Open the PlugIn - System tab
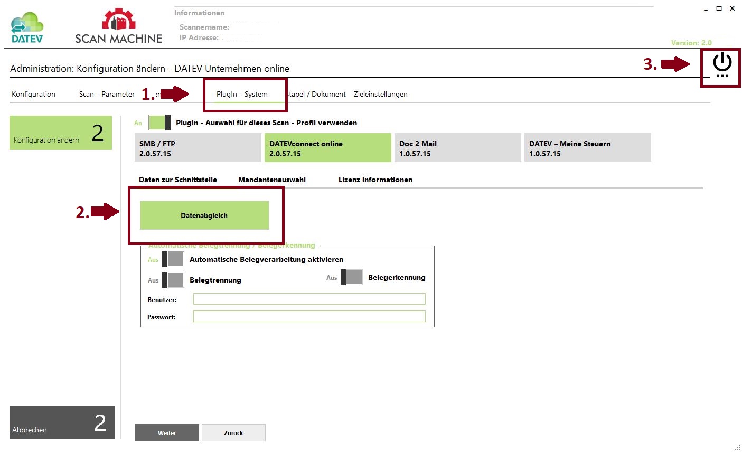The image size is (742, 452). click(x=242, y=94)
